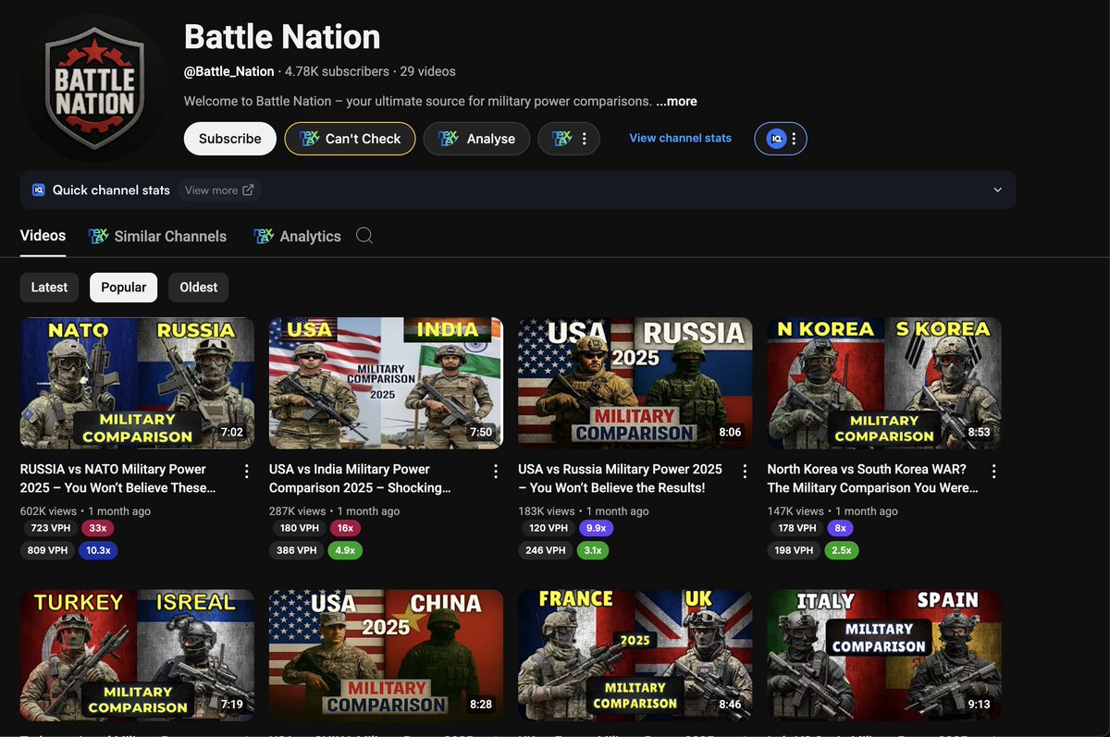The image size is (1110, 737).
Task: Click the search icon beside the Analytics tab
Action: click(364, 236)
